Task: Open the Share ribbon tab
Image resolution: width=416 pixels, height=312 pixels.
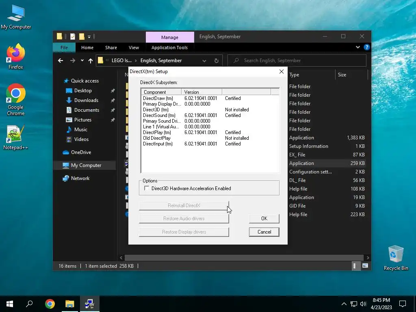Action: pyautogui.click(x=111, y=48)
